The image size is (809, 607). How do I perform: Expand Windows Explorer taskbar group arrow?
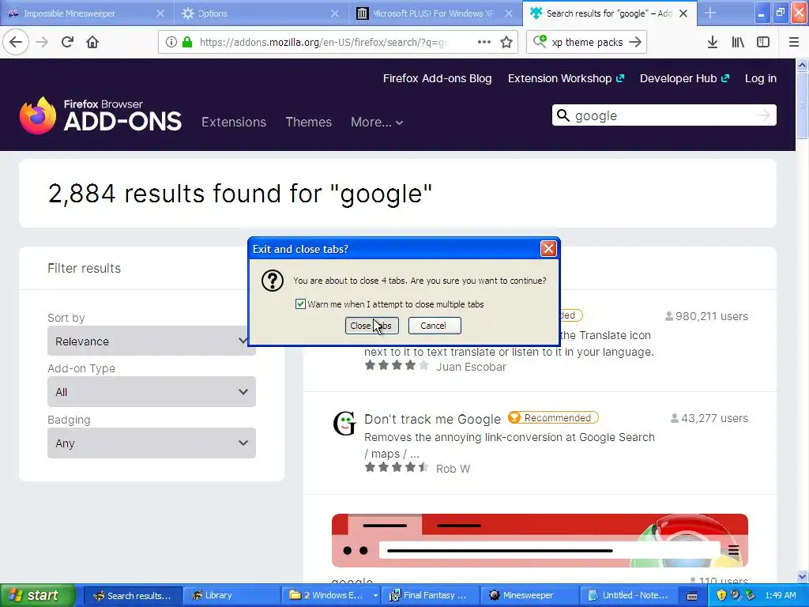pyautogui.click(x=375, y=596)
